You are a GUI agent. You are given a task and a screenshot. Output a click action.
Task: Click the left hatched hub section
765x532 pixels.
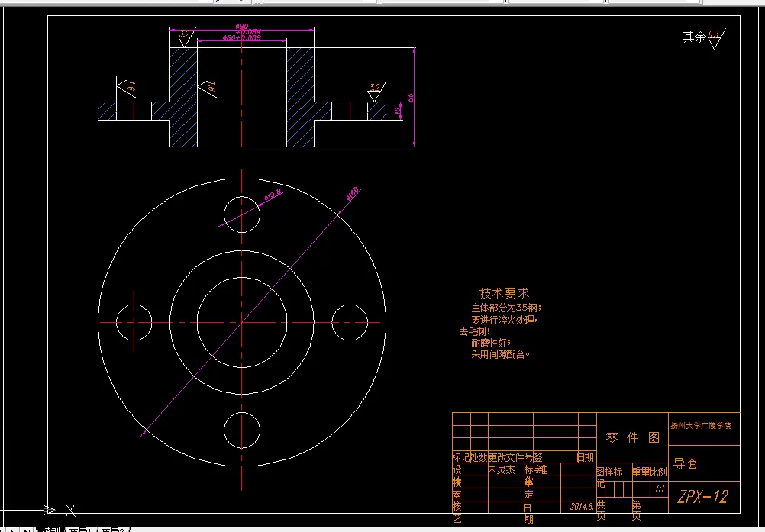(183, 97)
